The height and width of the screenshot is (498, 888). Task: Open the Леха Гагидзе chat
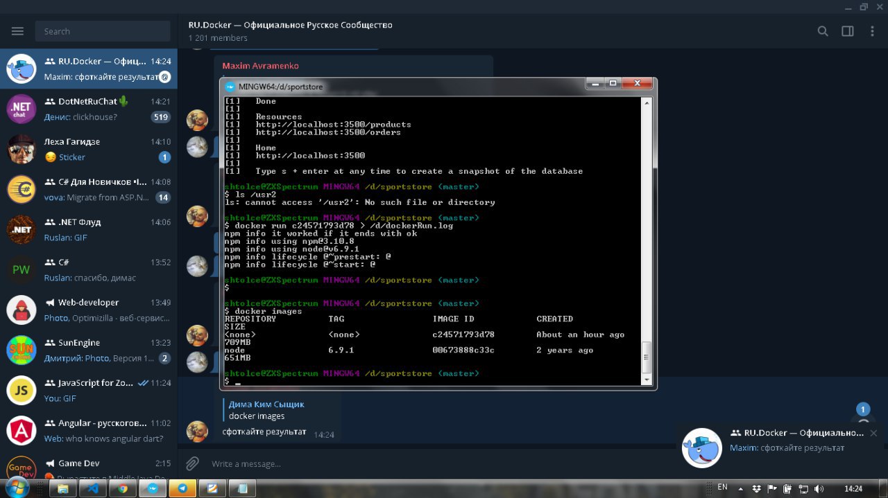pyautogui.click(x=89, y=149)
